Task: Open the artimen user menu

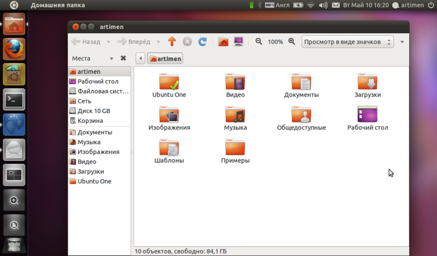Action: pyautogui.click(x=408, y=5)
